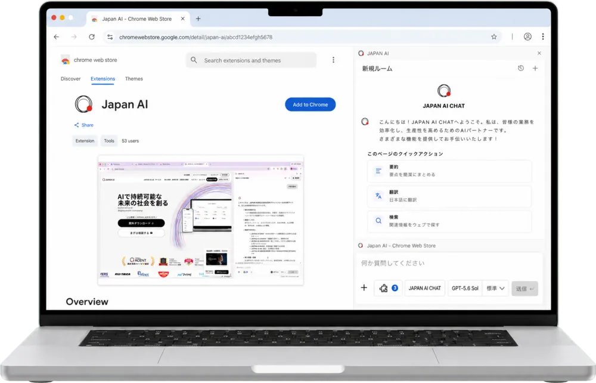Run the 要約 quick action card
The image size is (596, 383).
click(x=449, y=171)
